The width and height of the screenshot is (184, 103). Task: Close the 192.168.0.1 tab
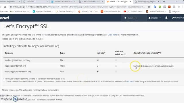(47, 2)
